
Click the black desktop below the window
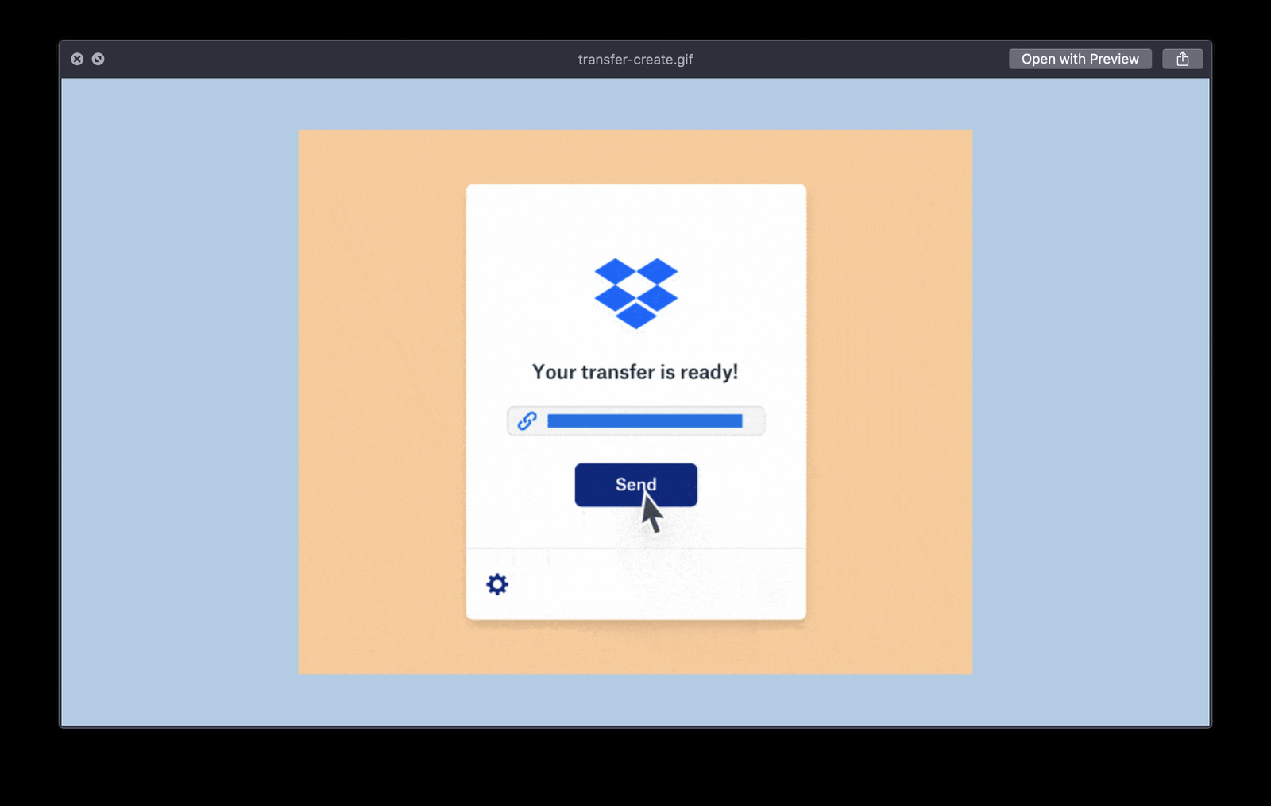tap(635, 767)
